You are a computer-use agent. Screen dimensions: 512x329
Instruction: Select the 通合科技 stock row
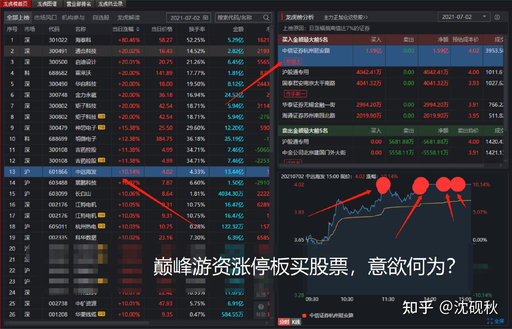tap(137, 51)
